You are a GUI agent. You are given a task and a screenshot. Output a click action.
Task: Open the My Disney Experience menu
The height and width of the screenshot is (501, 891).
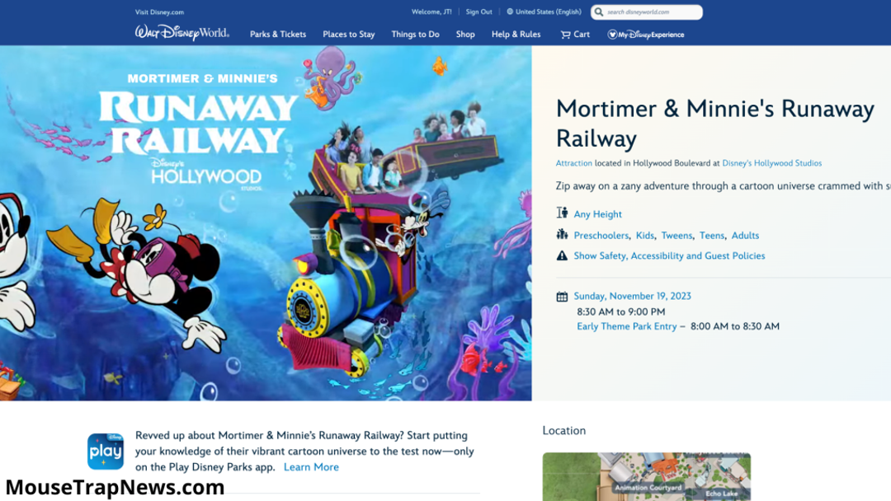click(x=646, y=35)
